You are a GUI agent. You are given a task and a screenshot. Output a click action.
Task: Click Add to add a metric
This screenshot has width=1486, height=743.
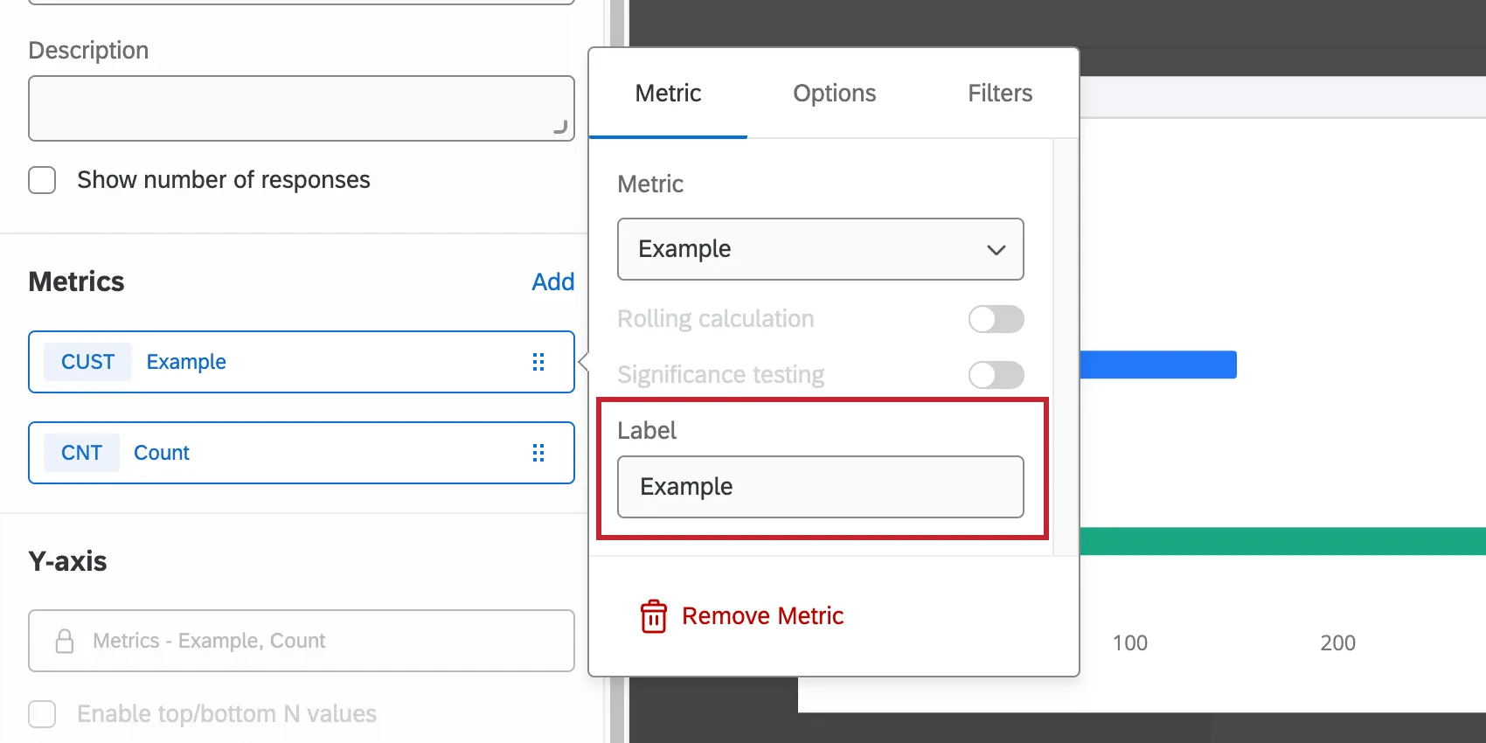click(552, 281)
